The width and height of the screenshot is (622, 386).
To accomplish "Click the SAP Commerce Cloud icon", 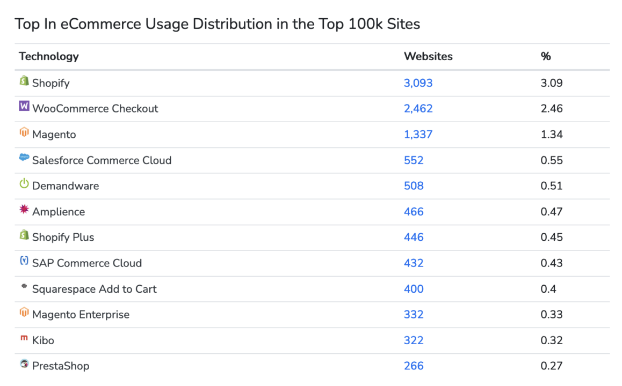I will [x=24, y=261].
